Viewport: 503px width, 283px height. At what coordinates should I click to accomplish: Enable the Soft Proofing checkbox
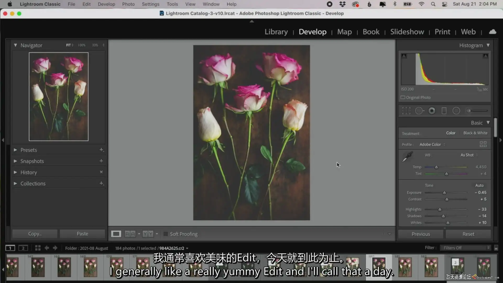coord(166,234)
